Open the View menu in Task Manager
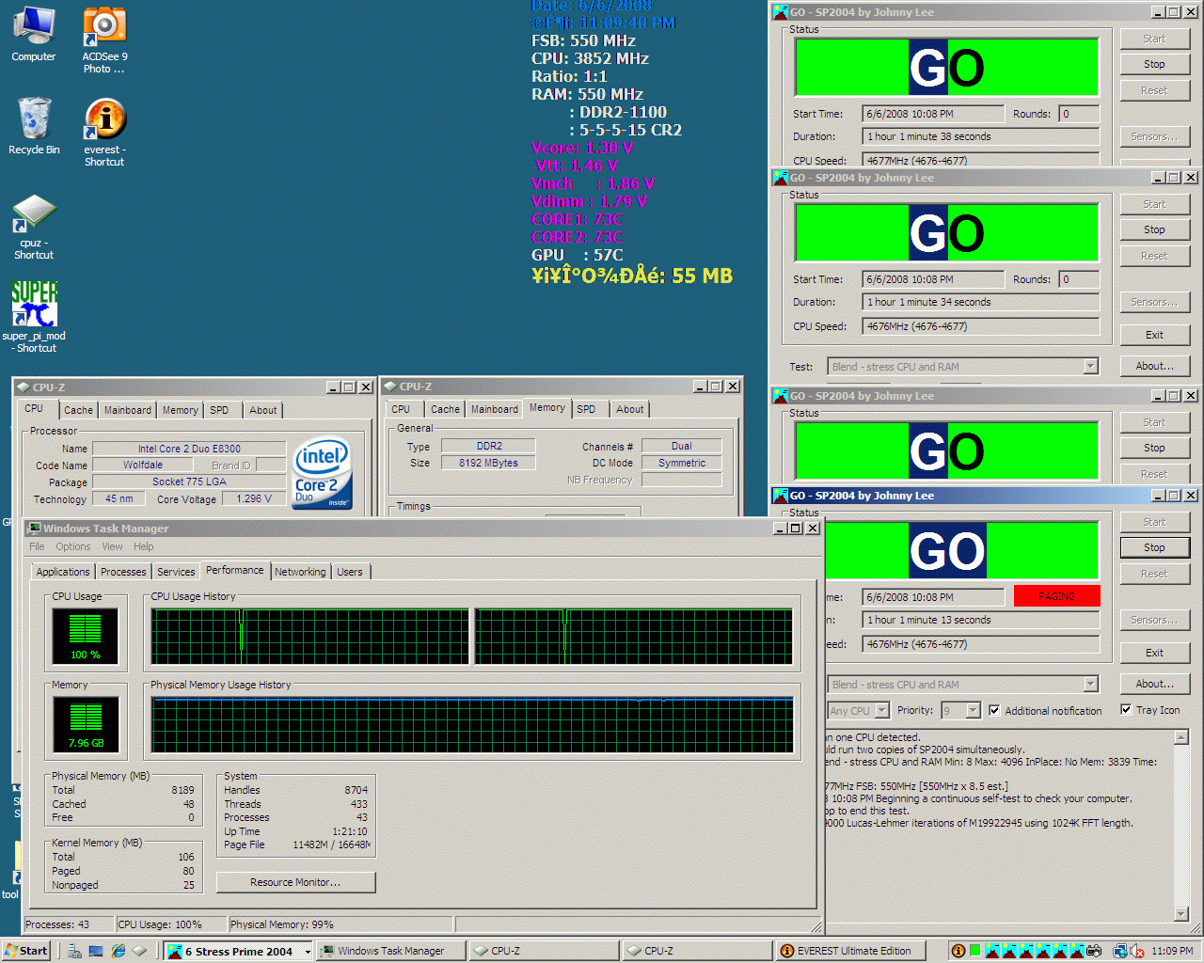 click(112, 546)
